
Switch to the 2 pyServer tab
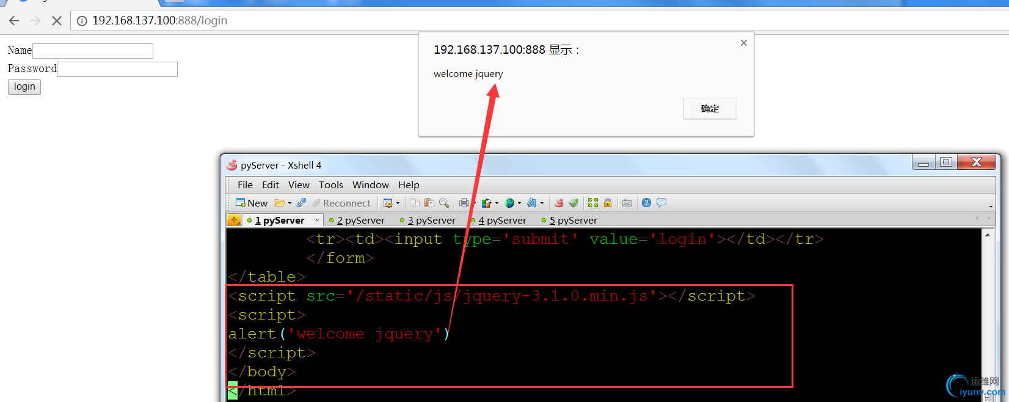pos(357,221)
